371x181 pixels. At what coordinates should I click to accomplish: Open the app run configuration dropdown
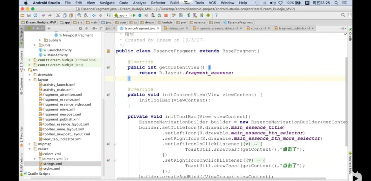(121, 15)
